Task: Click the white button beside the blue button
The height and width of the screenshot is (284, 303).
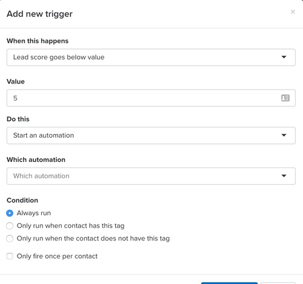Action: pyautogui.click(x=278, y=283)
